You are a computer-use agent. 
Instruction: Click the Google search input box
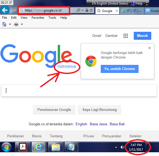click(79, 91)
